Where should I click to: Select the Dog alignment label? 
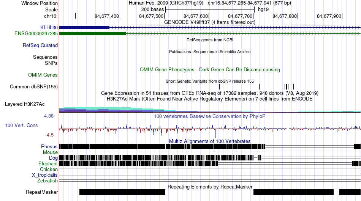pos(53,158)
